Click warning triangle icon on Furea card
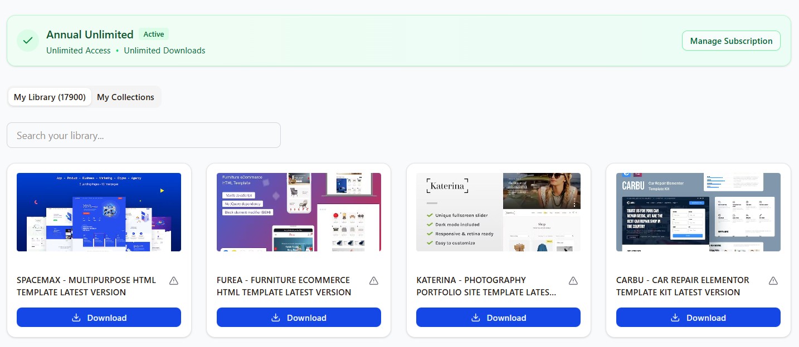The image size is (799, 347). [374, 281]
